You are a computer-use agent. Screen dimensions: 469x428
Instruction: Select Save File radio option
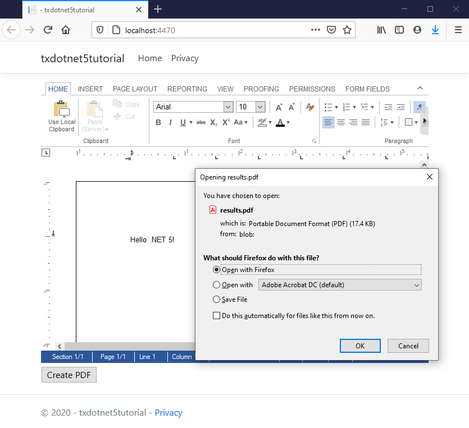pos(216,300)
